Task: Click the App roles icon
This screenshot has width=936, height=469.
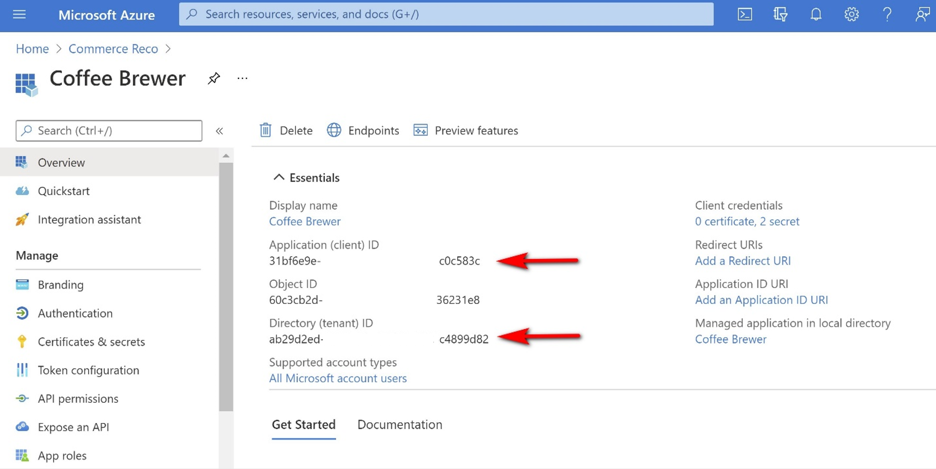Action: click(x=21, y=455)
